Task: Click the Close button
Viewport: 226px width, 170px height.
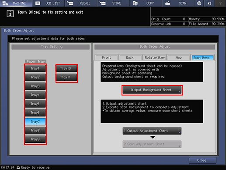Action: 202,160
